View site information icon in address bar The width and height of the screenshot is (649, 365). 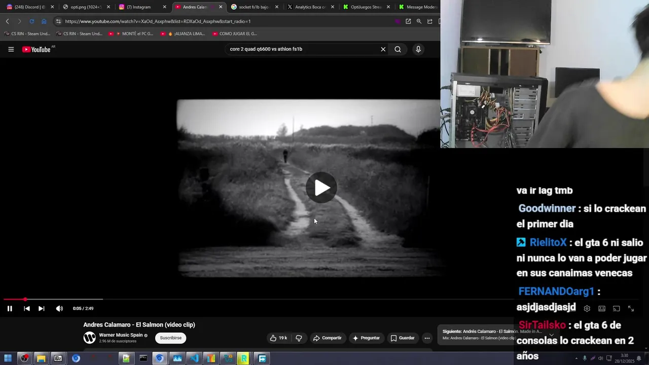point(58,21)
